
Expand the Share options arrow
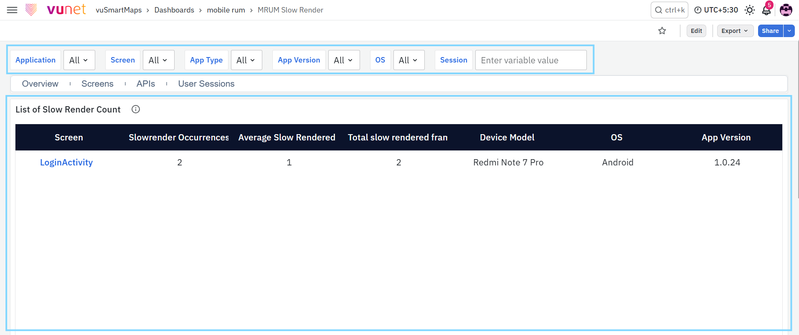pos(789,31)
